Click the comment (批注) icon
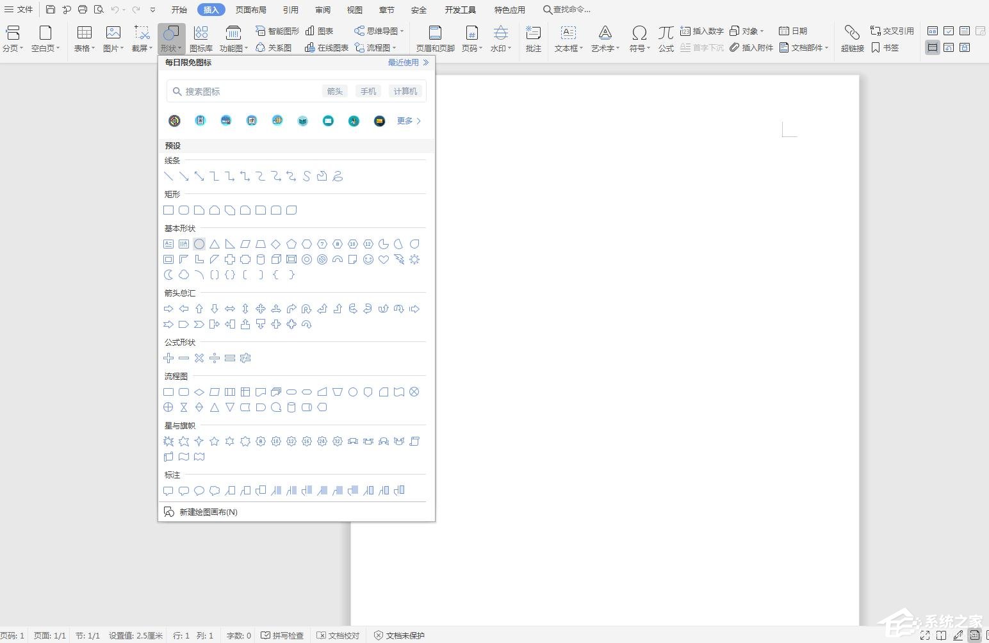The image size is (989, 643). [x=533, y=38]
